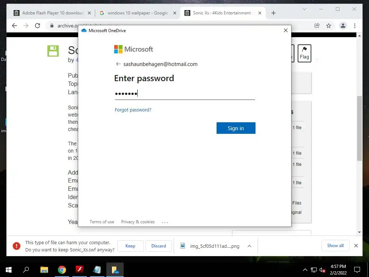Open the more options ellipsis in dialog footer

click(x=165, y=222)
